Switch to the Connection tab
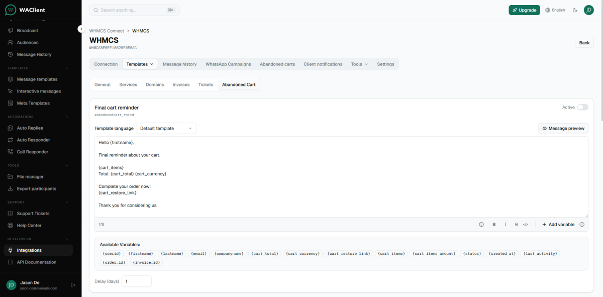This screenshot has width=603, height=297. coord(106,64)
